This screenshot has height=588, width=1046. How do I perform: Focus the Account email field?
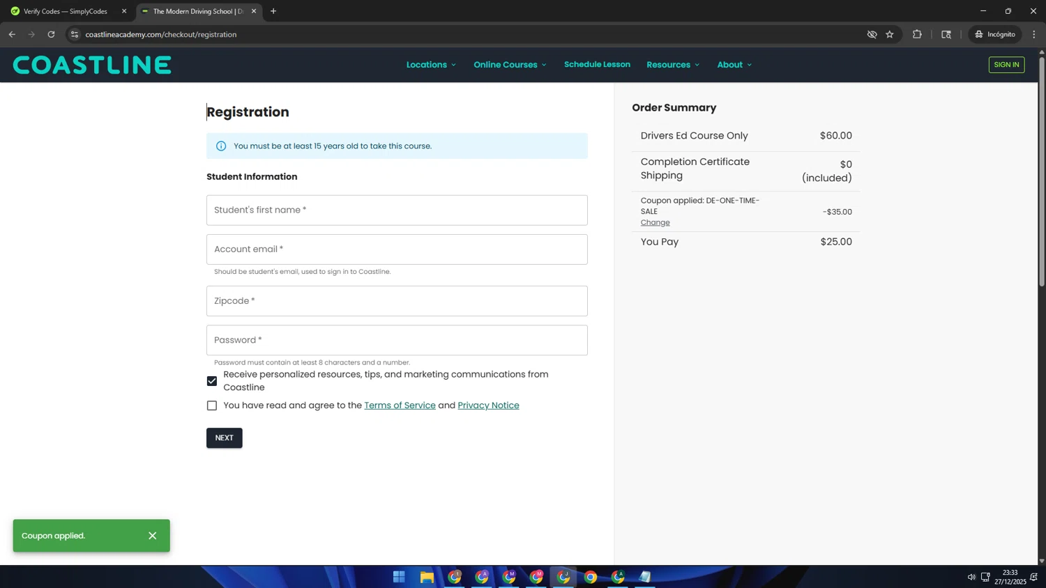tap(397, 249)
